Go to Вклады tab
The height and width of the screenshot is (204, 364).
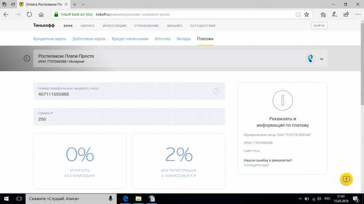184,39
